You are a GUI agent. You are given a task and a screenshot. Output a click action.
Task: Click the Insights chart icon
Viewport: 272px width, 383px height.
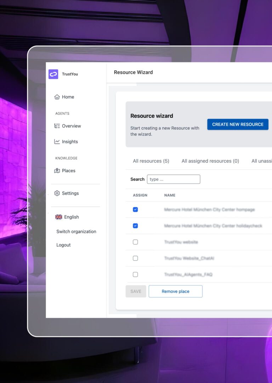[57, 141]
